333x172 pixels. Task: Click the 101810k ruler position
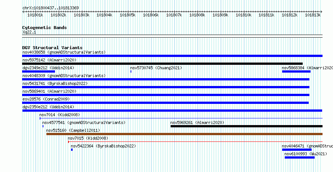coord(244,15)
